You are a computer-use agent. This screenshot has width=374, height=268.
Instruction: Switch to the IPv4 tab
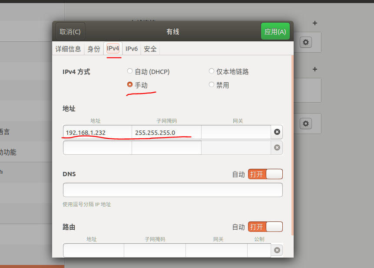point(113,48)
